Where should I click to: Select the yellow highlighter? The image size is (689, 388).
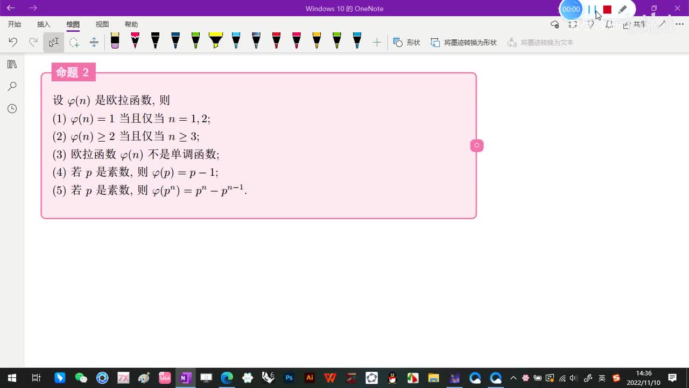(216, 40)
